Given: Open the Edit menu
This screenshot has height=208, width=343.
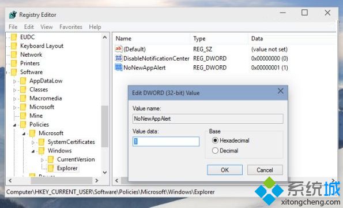Looking at the screenshot, I should [x=29, y=27].
